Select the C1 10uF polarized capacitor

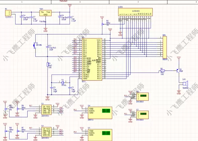(x=48, y=46)
